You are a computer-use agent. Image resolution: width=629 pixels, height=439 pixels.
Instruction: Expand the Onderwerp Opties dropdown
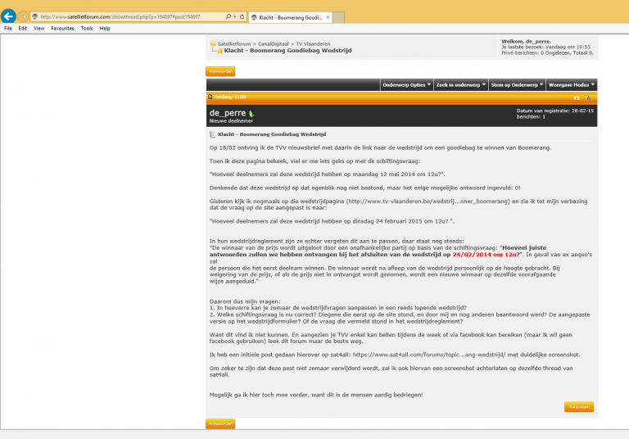[406, 85]
